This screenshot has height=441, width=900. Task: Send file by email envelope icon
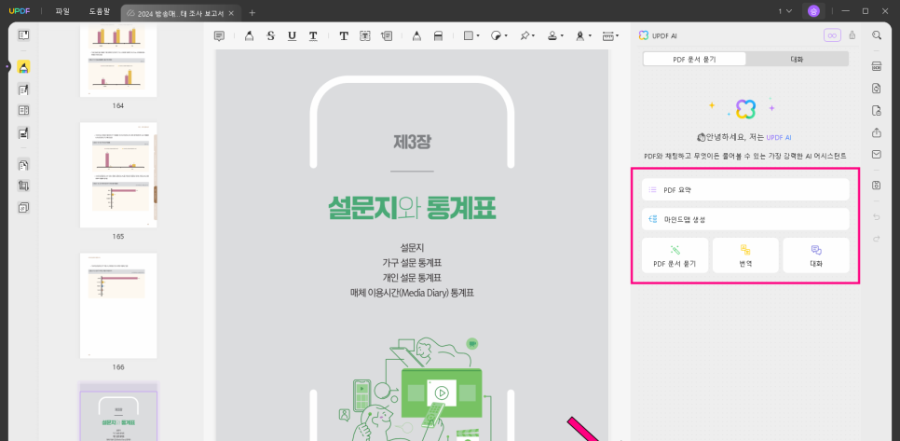877,155
